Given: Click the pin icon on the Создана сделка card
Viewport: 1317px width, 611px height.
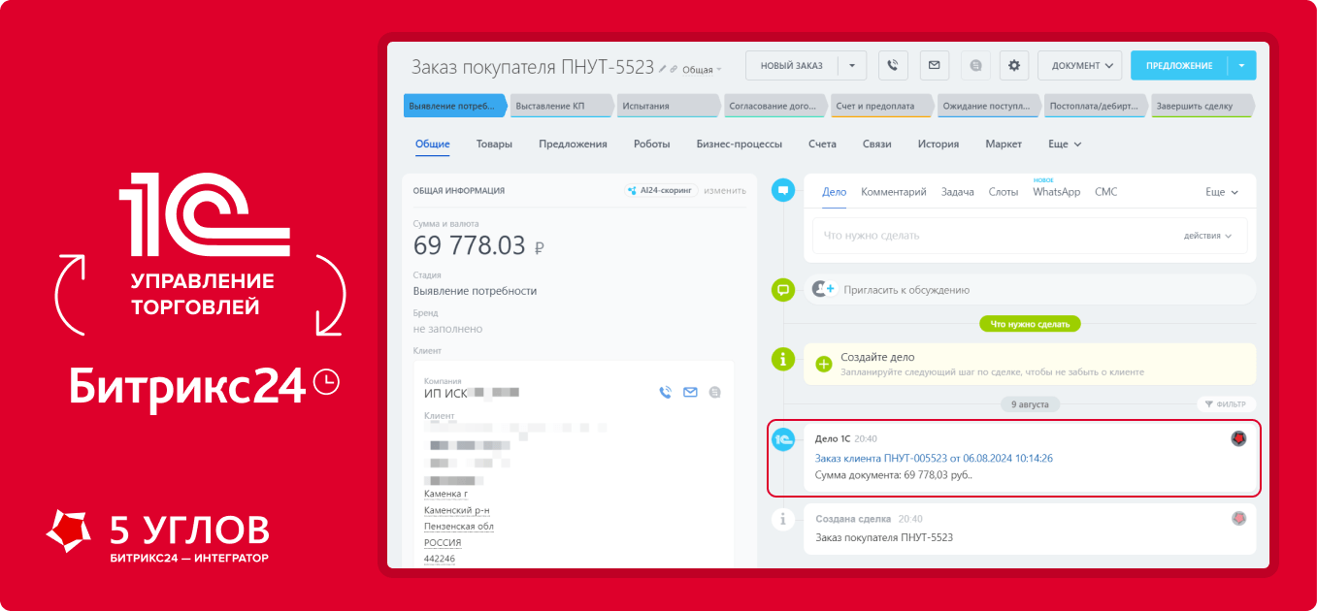Looking at the screenshot, I should (1238, 519).
